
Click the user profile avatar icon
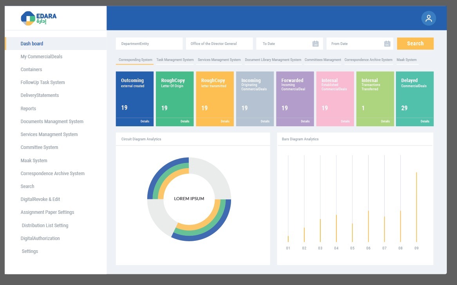coord(428,18)
